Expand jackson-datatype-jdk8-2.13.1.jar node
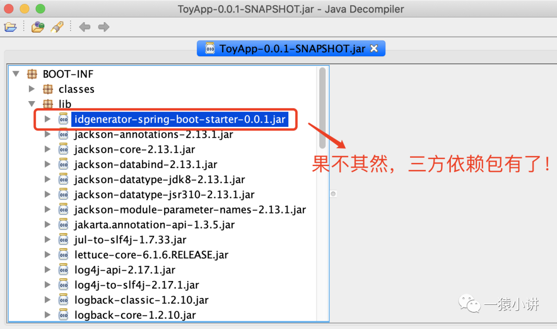Image resolution: width=557 pixels, height=329 pixels. 47,179
